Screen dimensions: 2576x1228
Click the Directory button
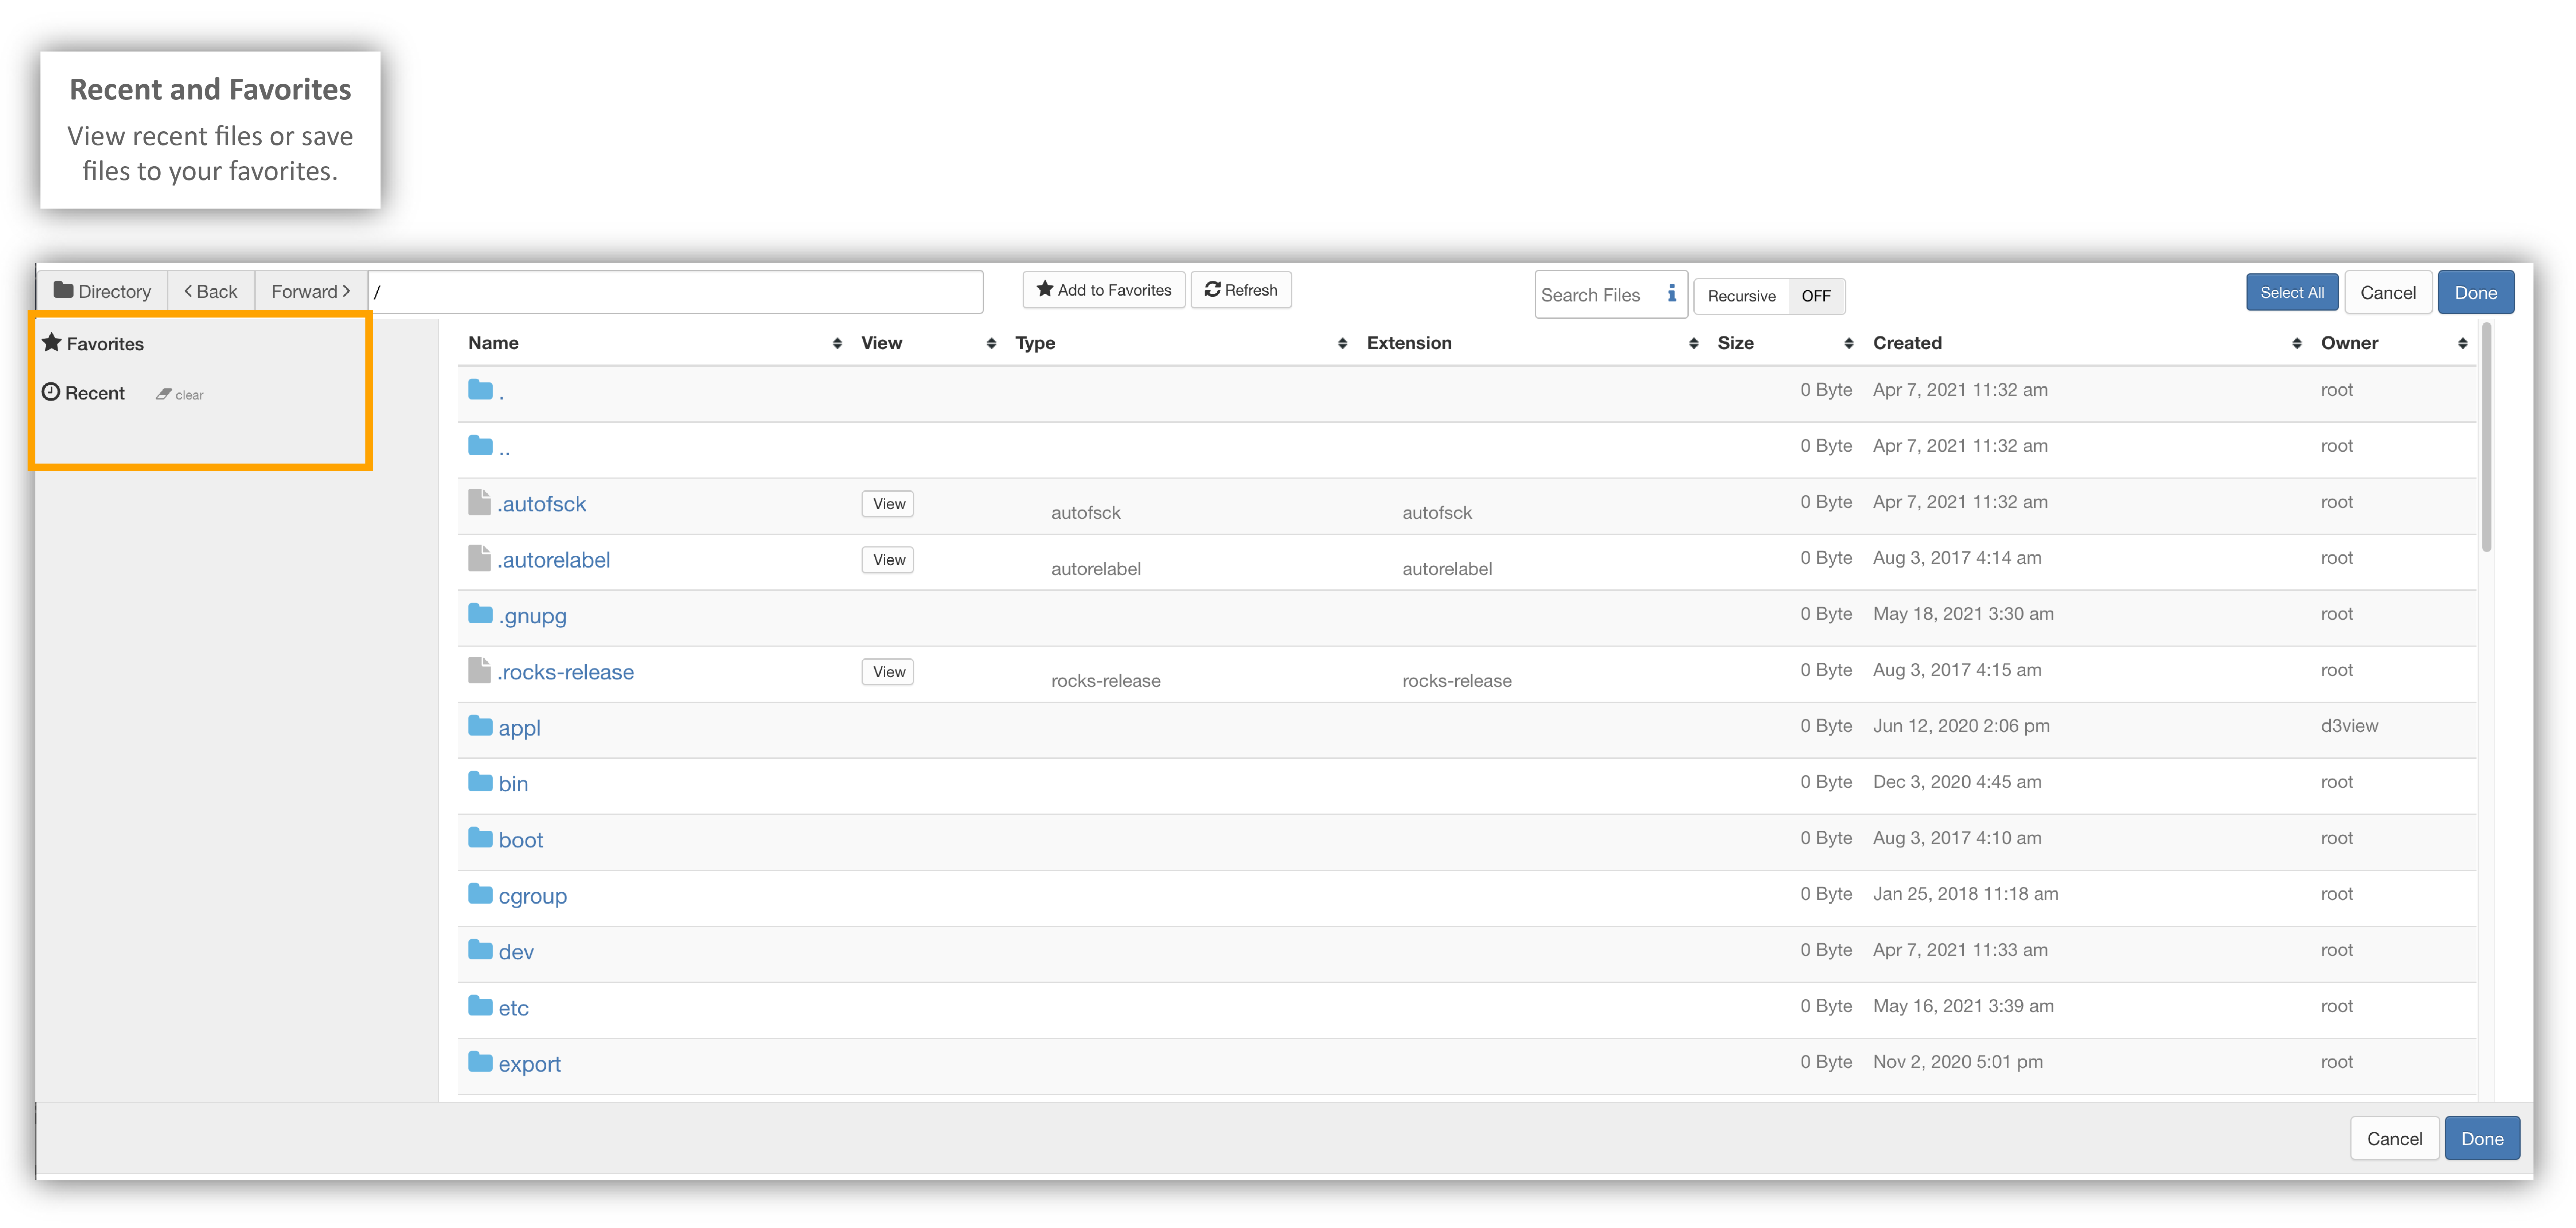(102, 291)
